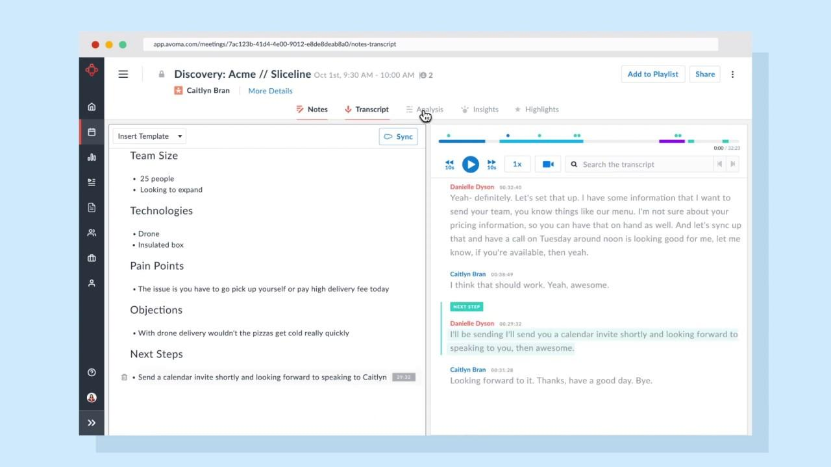Click the "25 people" note bullet
831x467 pixels.
pos(157,178)
